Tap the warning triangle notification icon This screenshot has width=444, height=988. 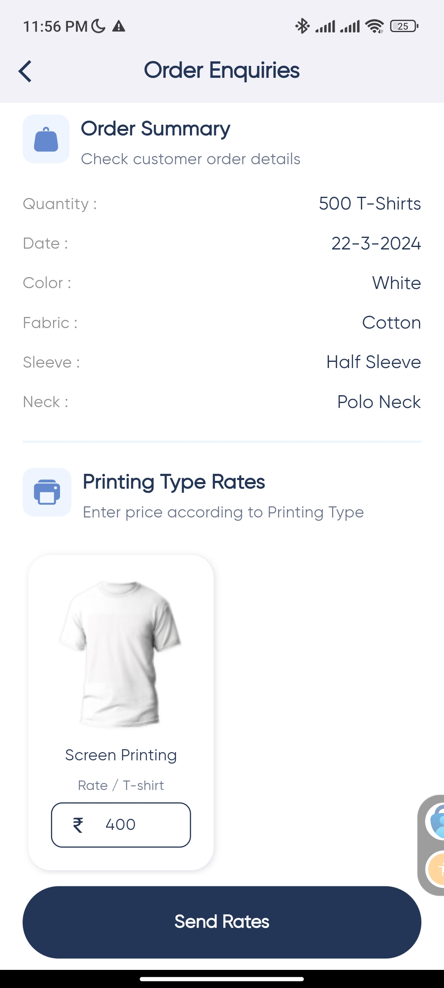point(119,26)
